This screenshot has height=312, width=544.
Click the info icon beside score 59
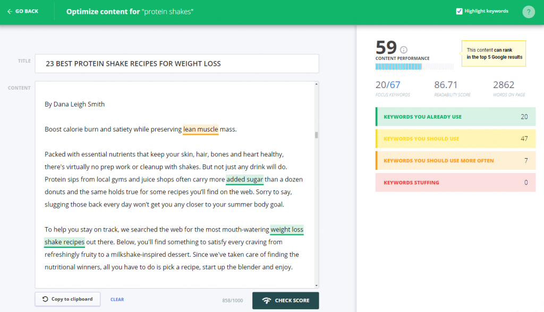coord(404,49)
